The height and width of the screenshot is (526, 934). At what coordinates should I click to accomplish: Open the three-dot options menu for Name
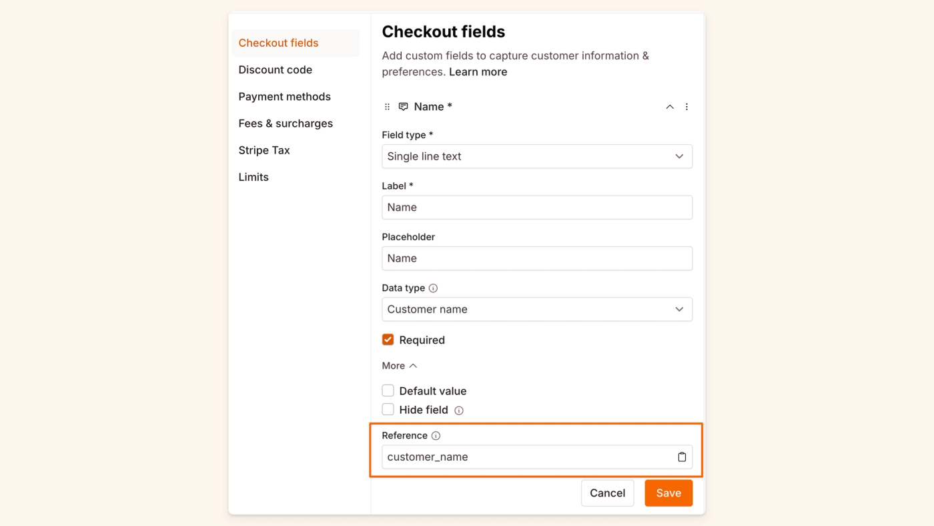pyautogui.click(x=686, y=107)
